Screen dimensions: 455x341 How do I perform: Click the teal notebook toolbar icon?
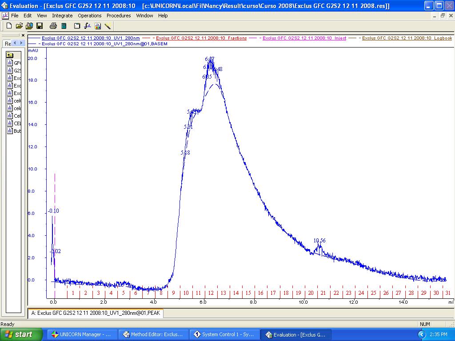pyautogui.click(x=64, y=26)
